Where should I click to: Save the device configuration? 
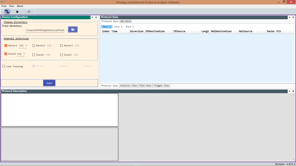(x=49, y=83)
